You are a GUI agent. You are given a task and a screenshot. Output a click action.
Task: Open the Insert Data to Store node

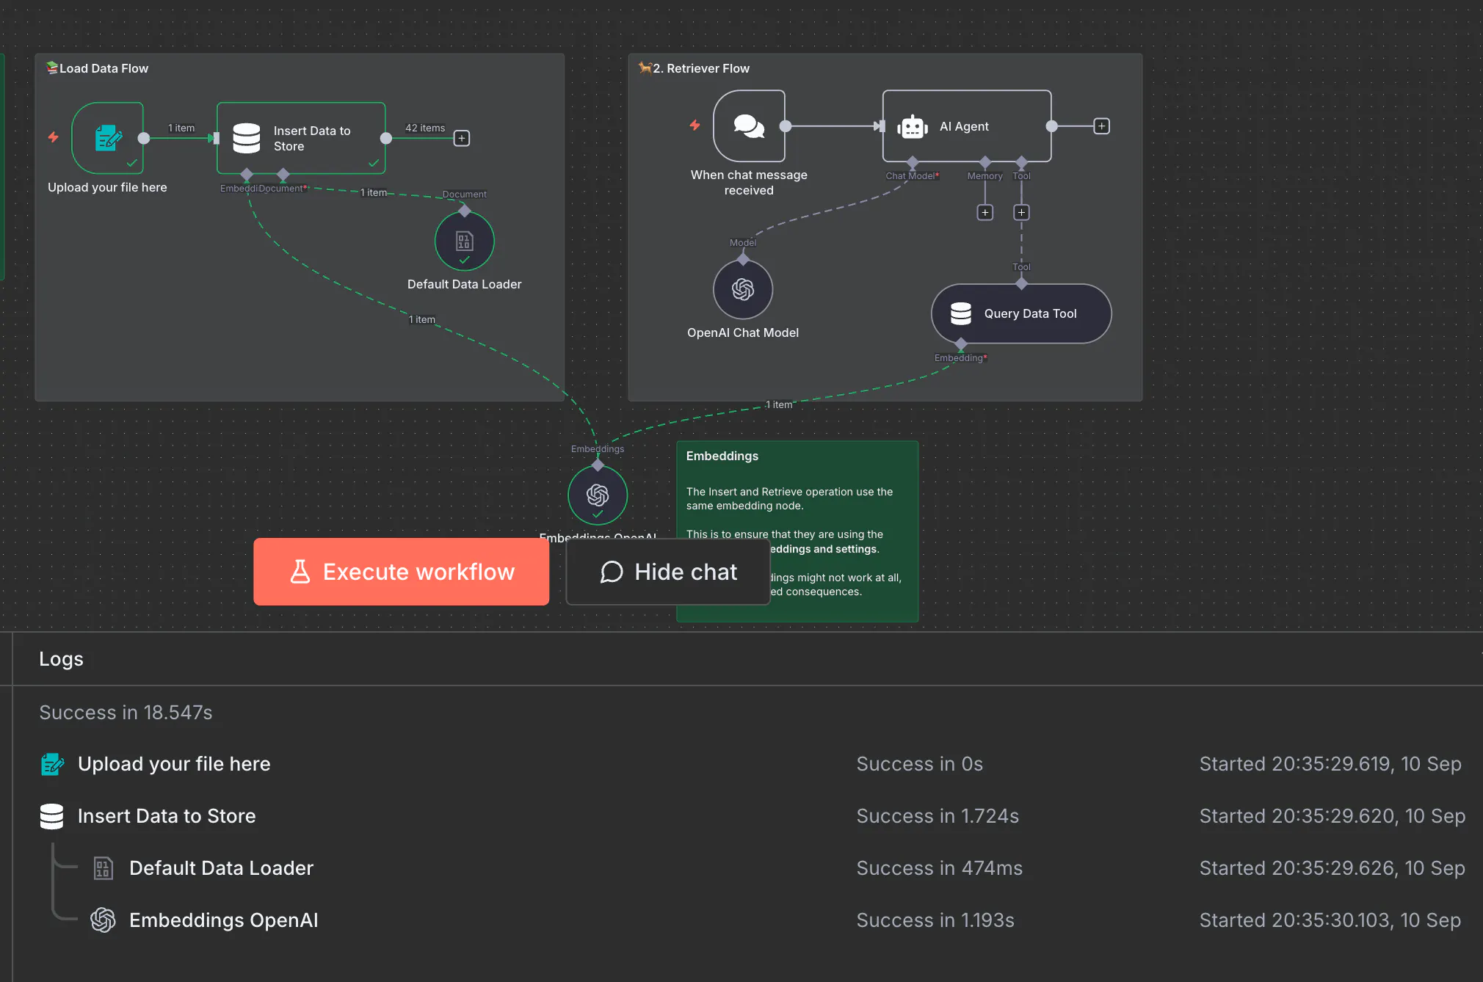(x=301, y=138)
